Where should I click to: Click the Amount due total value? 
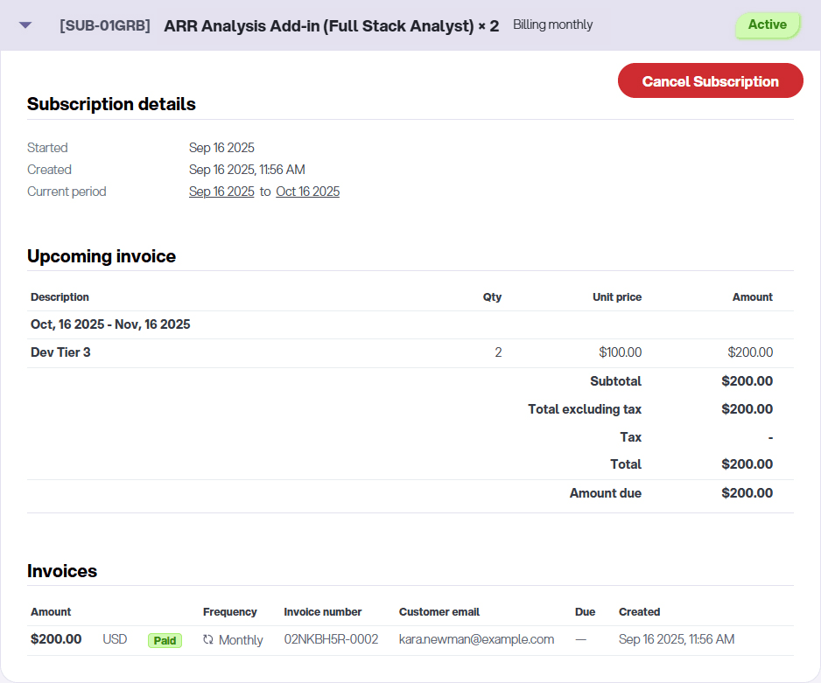coord(747,493)
